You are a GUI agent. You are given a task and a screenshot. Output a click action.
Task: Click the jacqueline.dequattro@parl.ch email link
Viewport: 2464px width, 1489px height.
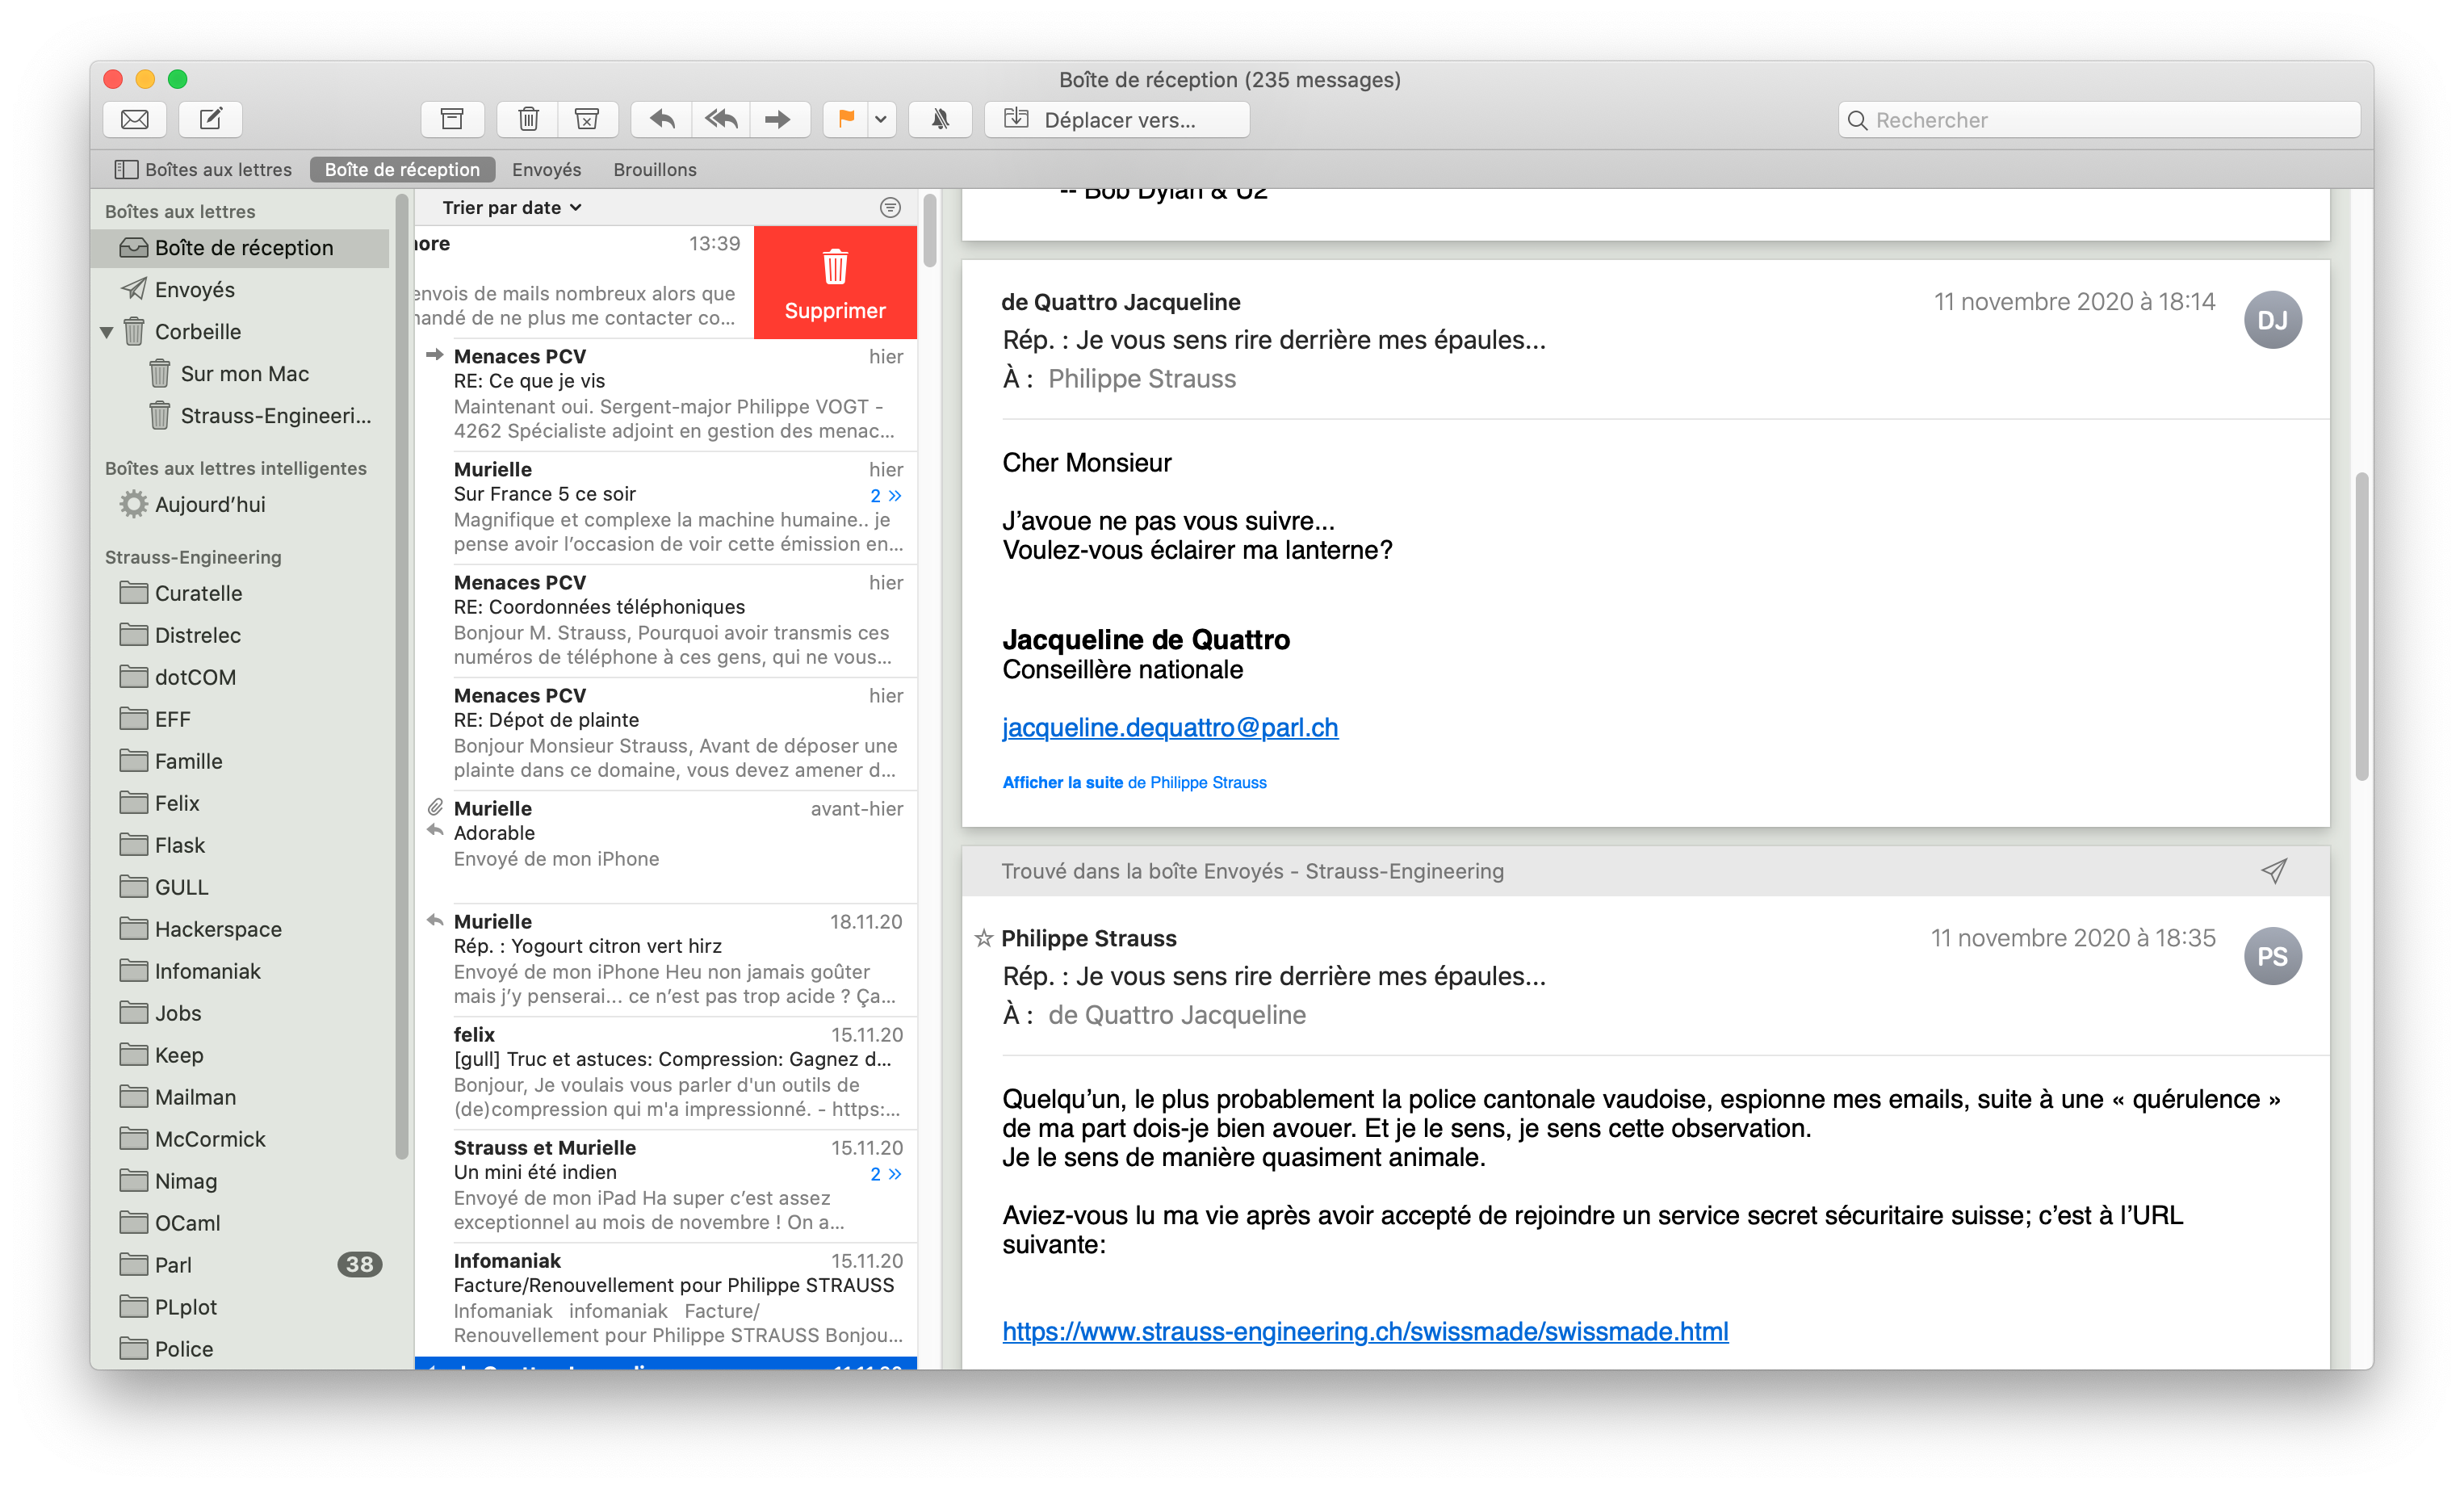click(x=1170, y=728)
